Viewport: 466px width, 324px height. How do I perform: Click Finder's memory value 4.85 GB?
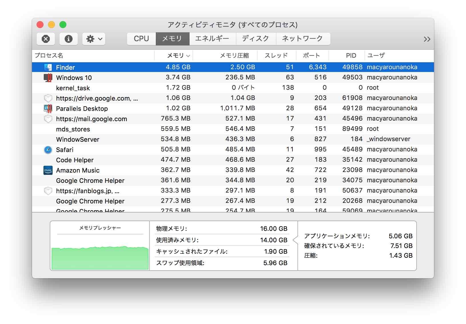coord(178,67)
